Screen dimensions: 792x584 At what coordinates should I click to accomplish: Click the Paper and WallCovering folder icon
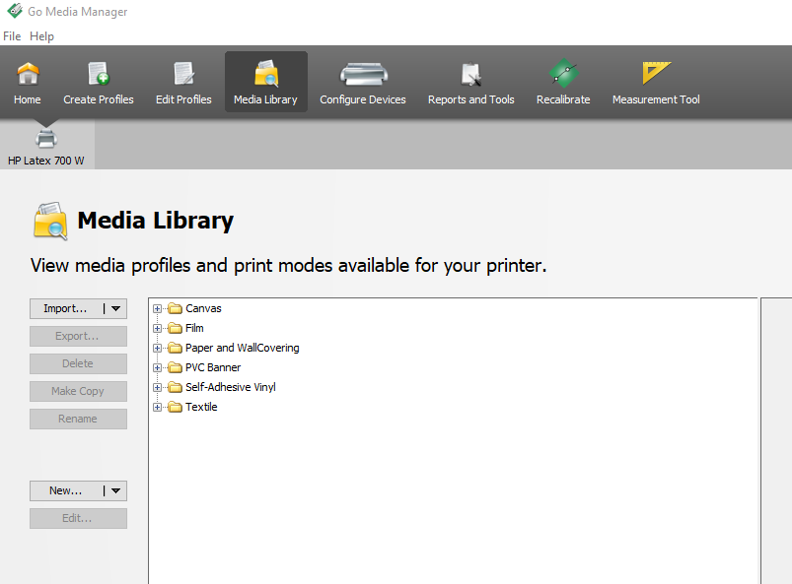(x=175, y=348)
